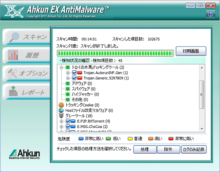
Task: Uncheck E.P2P.BitTorrent checkbox
Action: pyautogui.click(x=68, y=121)
